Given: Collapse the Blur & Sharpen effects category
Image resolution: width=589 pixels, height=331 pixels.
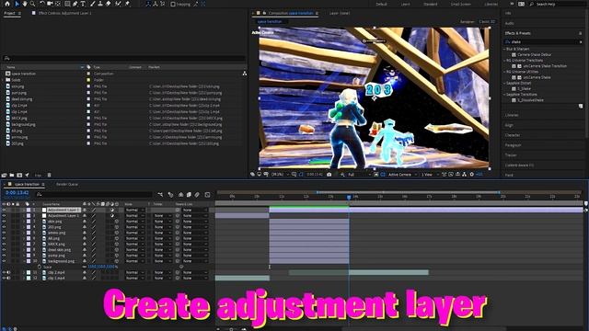Looking at the screenshot, I should coord(504,49).
